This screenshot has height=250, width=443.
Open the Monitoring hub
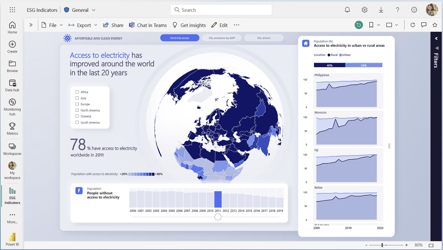pyautogui.click(x=12, y=107)
